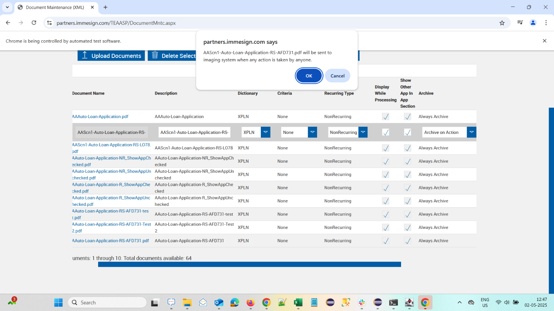The width and height of the screenshot is (554, 311).
Task: Open the AAuto-Loan-Application-RS-AFD731.pdf link
Action: pyautogui.click(x=110, y=241)
